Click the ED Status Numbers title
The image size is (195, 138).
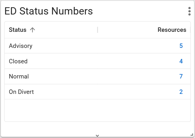tap(49, 11)
